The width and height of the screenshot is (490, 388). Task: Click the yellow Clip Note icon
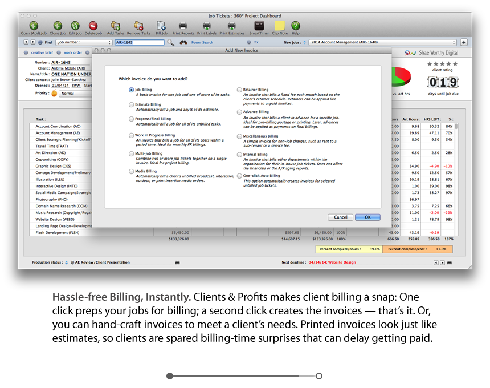[x=280, y=26]
